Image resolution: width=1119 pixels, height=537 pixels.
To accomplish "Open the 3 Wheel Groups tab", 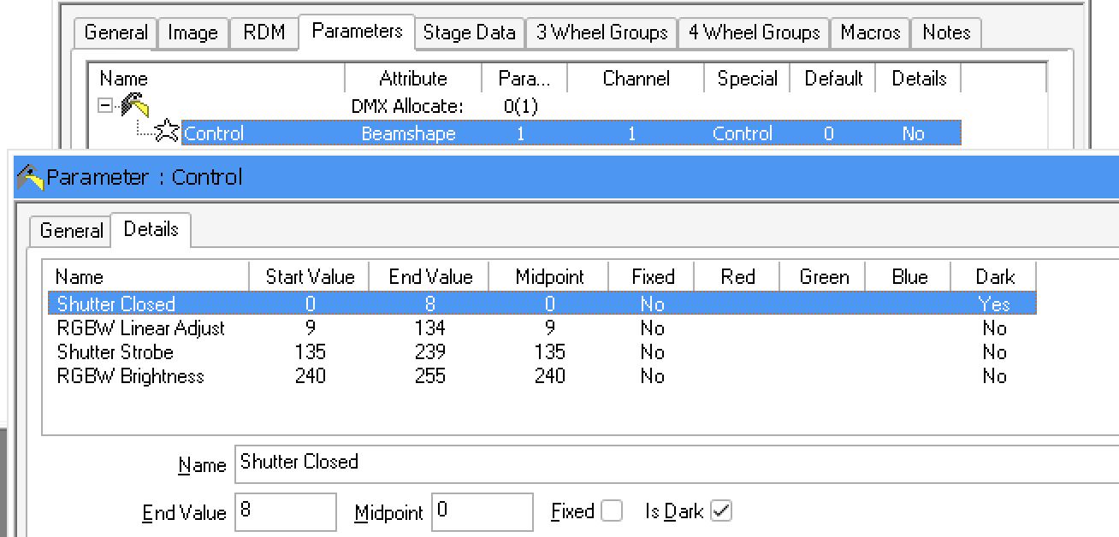I will tap(601, 33).
